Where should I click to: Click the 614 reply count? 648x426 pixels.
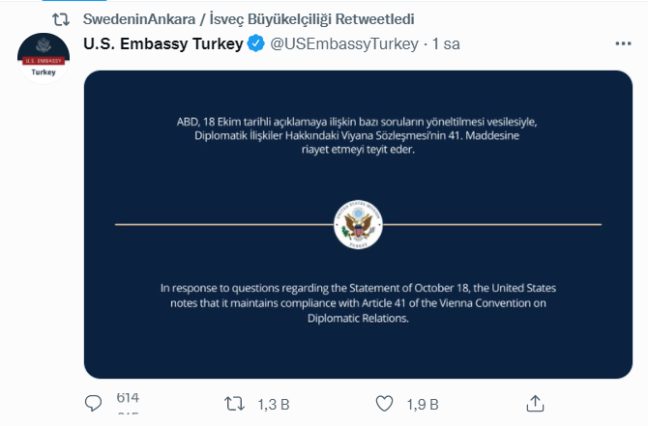click(128, 398)
